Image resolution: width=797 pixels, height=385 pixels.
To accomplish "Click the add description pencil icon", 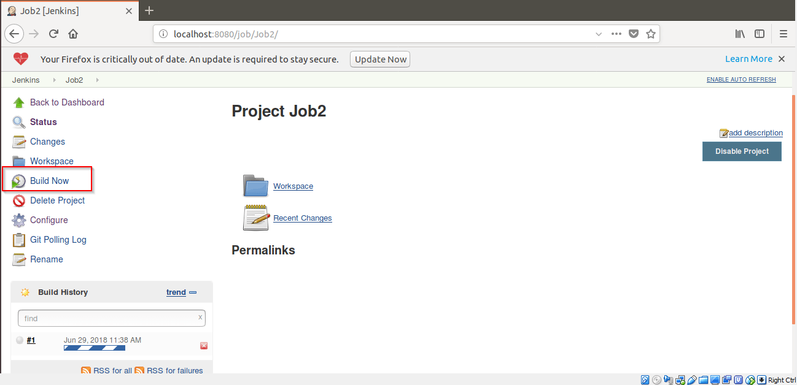I will 724,133.
